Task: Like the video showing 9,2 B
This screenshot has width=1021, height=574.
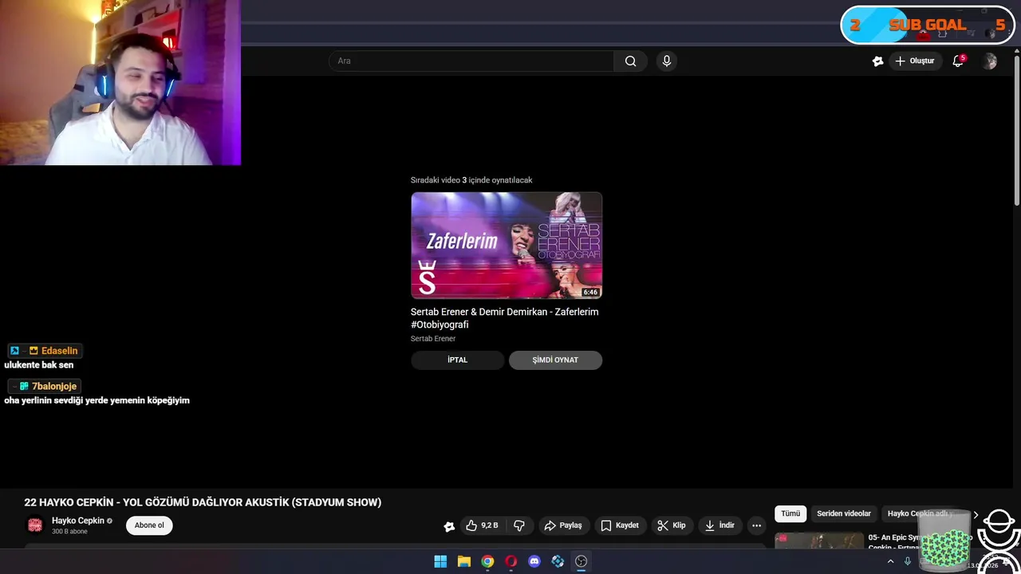Action: pyautogui.click(x=482, y=525)
